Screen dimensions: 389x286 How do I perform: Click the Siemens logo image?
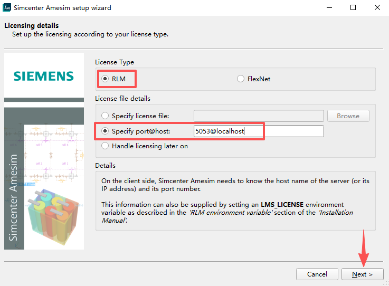click(x=44, y=76)
